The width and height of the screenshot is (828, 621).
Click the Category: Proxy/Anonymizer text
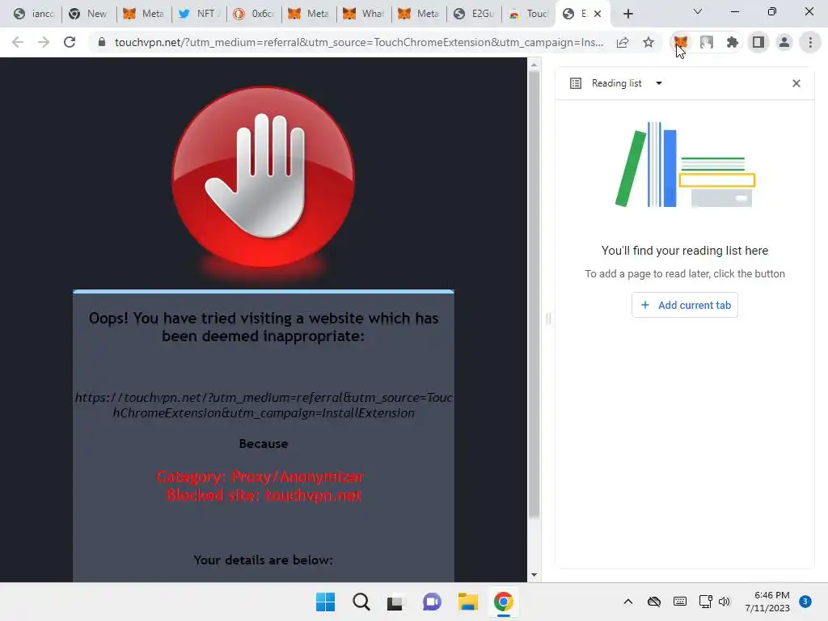click(x=260, y=477)
